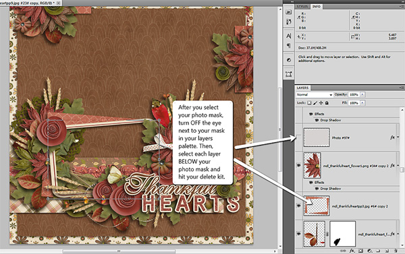Collapse the icon dock using double-arrow
This screenshot has width=405, height=254.
[x=292, y=1]
